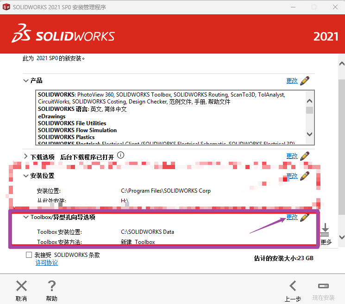Click 估计的安装大小:23 GB text
This screenshot has height=304, width=345.
click(x=283, y=258)
